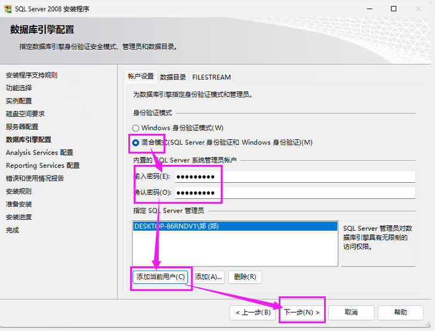Click 准备安装 step in sidebar
This screenshot has height=331, width=435.
19,204
